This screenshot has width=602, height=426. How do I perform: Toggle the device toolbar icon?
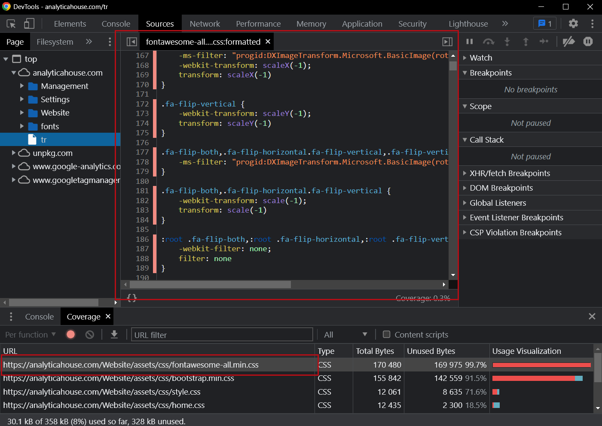pyautogui.click(x=29, y=24)
